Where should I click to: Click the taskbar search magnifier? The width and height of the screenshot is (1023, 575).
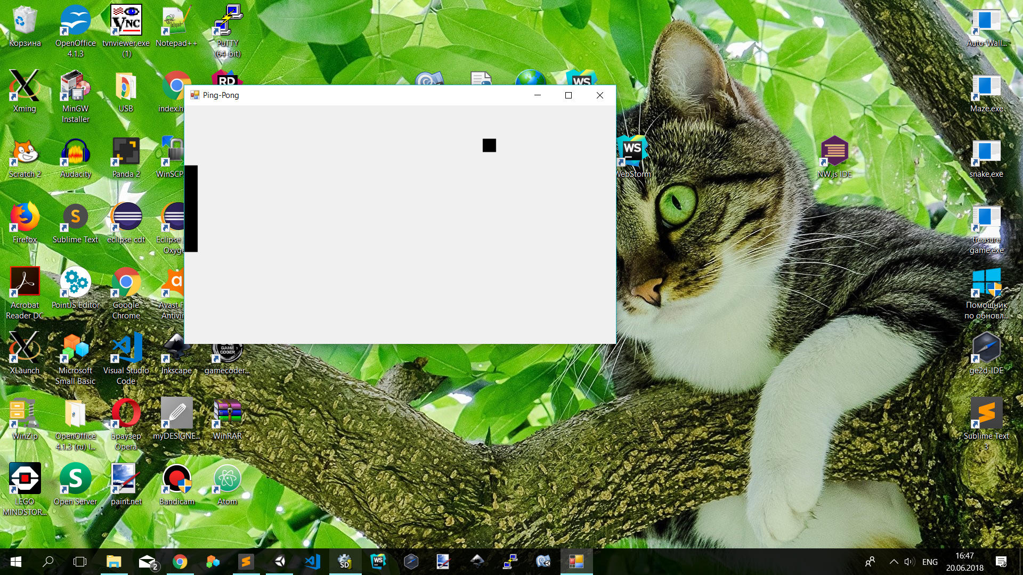pyautogui.click(x=48, y=562)
